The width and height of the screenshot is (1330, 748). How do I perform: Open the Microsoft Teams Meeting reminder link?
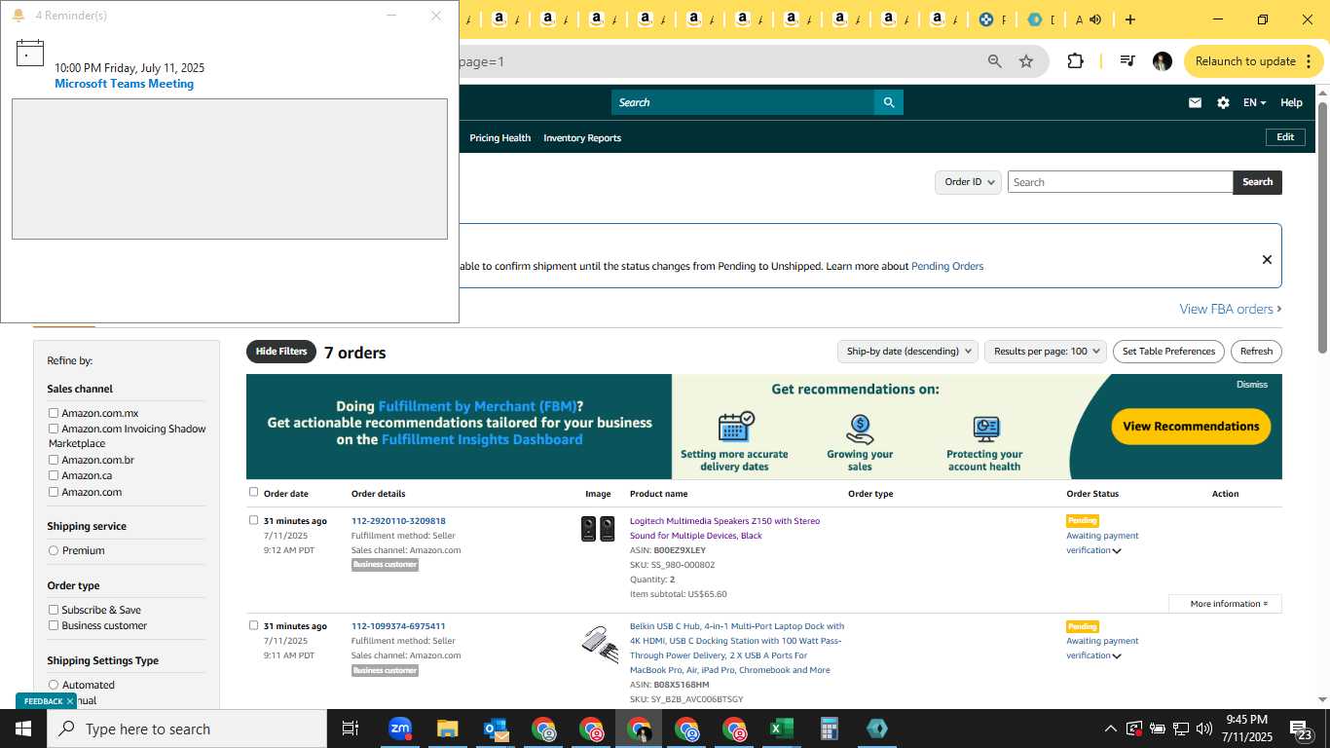click(124, 84)
